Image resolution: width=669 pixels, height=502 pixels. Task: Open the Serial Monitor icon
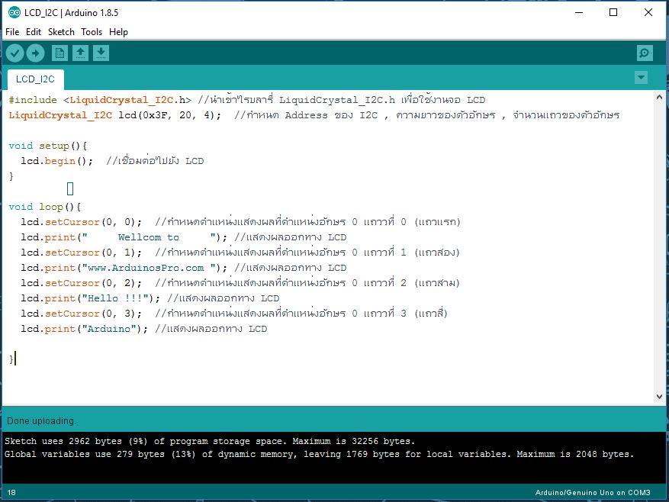tap(645, 53)
